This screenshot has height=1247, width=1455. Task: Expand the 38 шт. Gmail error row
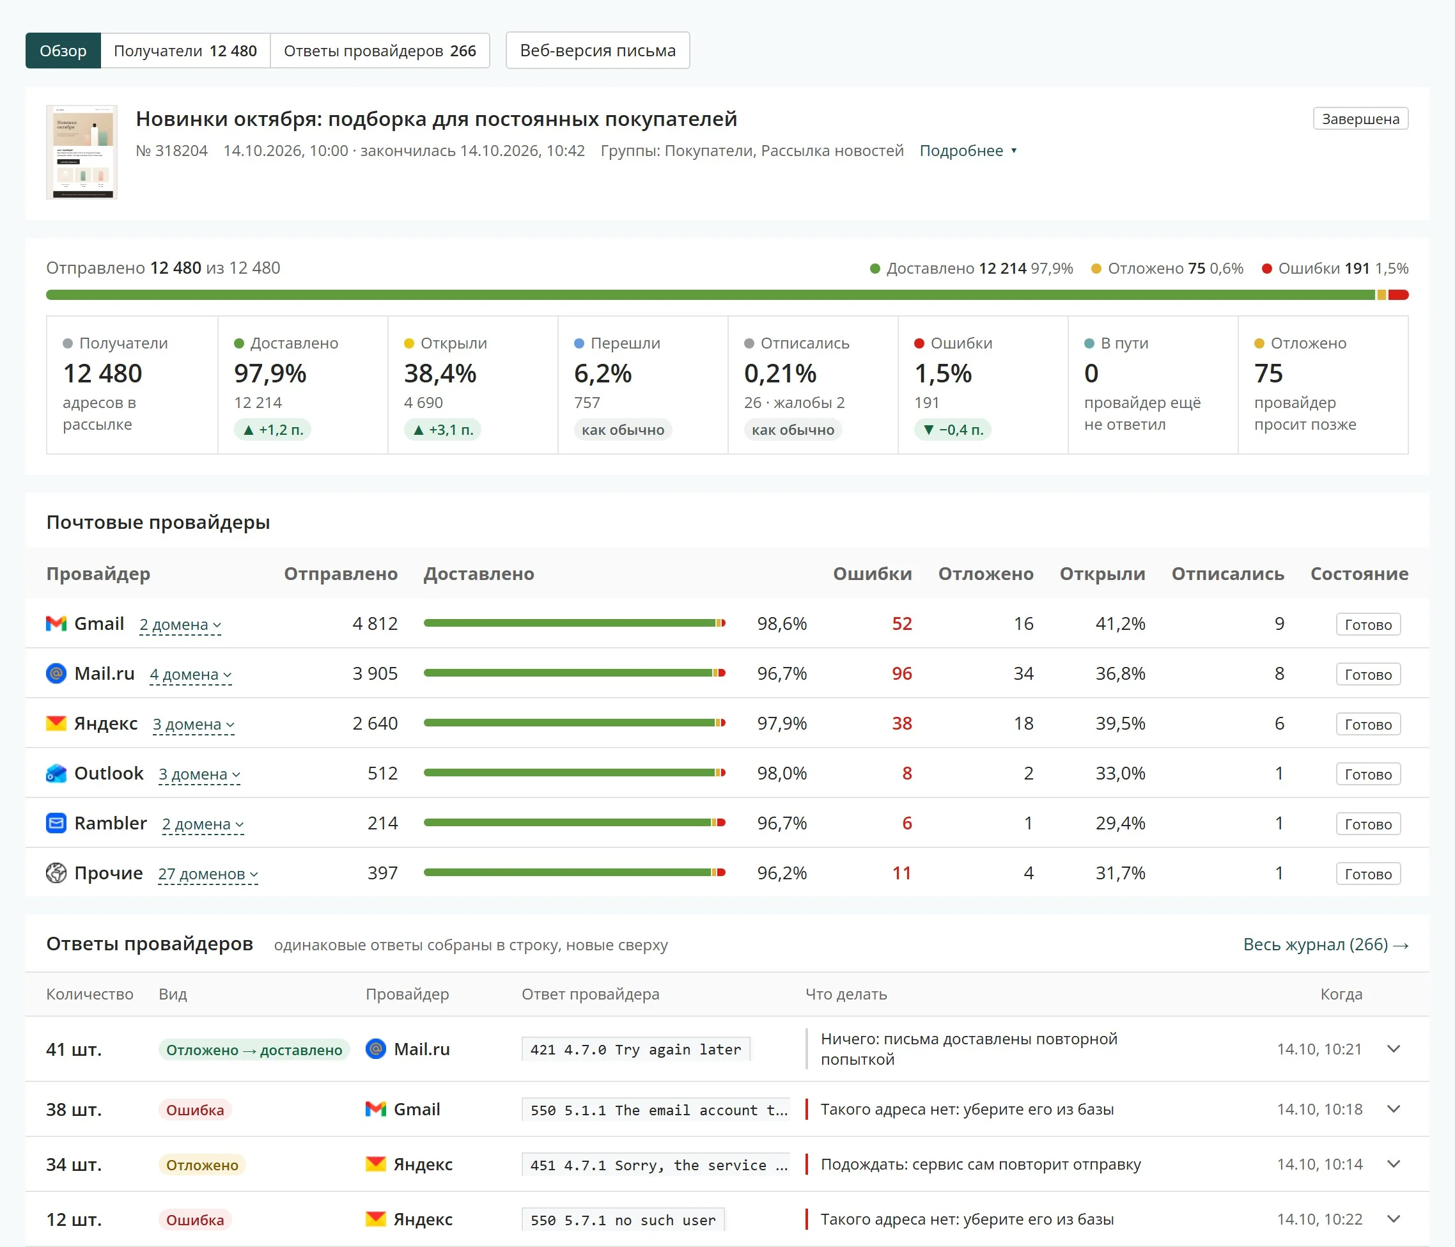click(x=1394, y=1110)
